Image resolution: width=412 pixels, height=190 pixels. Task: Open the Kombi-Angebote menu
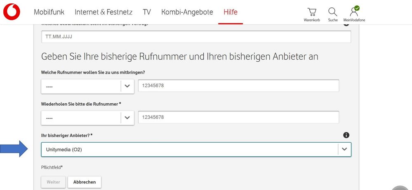187,12
